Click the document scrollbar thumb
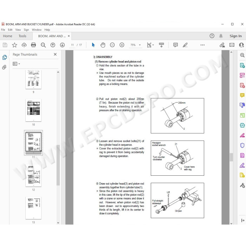This screenshot has height=246, width=246. pos(231,157)
